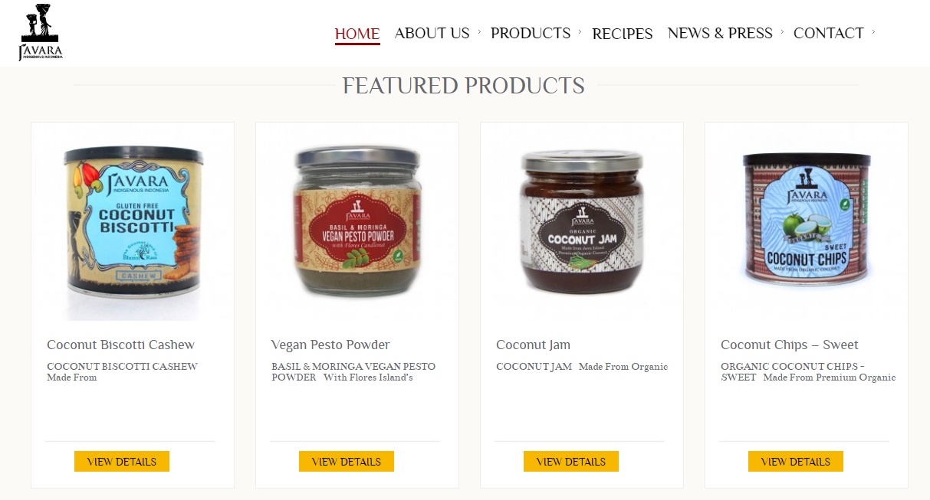Open the Vegan Pesto Powder jar image
This screenshot has height=500, width=930.
click(357, 222)
